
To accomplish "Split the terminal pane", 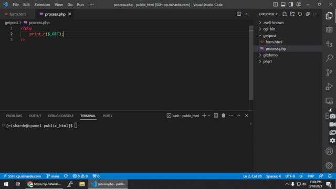I will click(216, 115).
